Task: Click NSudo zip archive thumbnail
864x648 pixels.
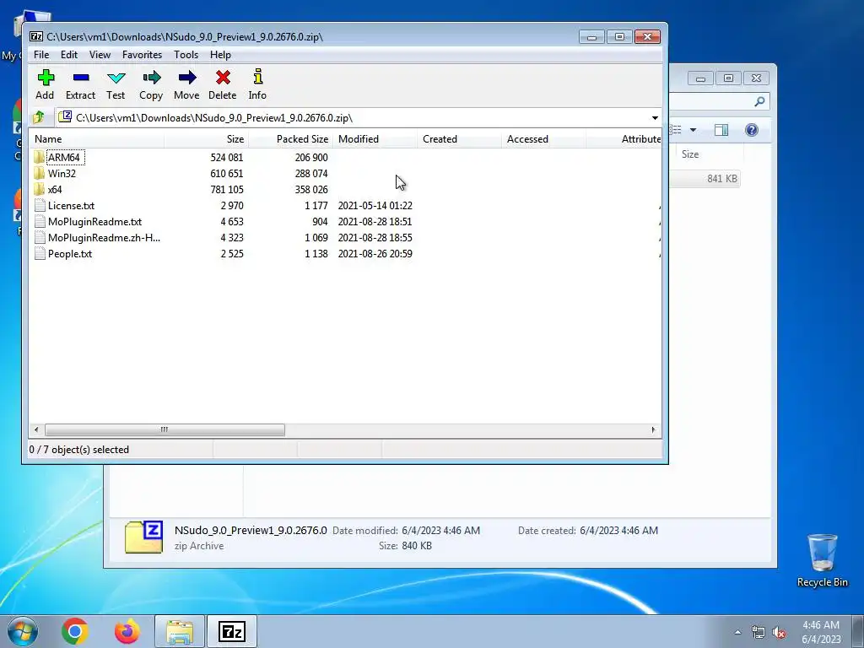Action: [x=143, y=537]
